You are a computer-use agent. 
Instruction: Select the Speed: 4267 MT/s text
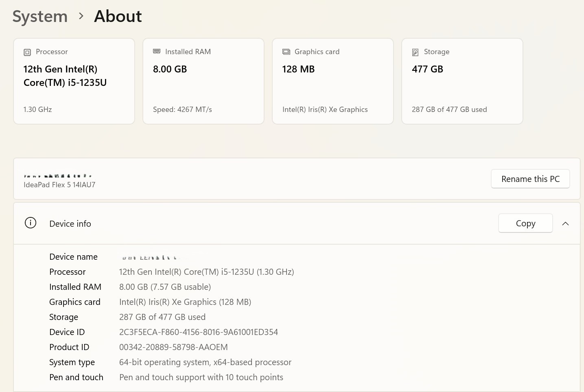pos(182,109)
